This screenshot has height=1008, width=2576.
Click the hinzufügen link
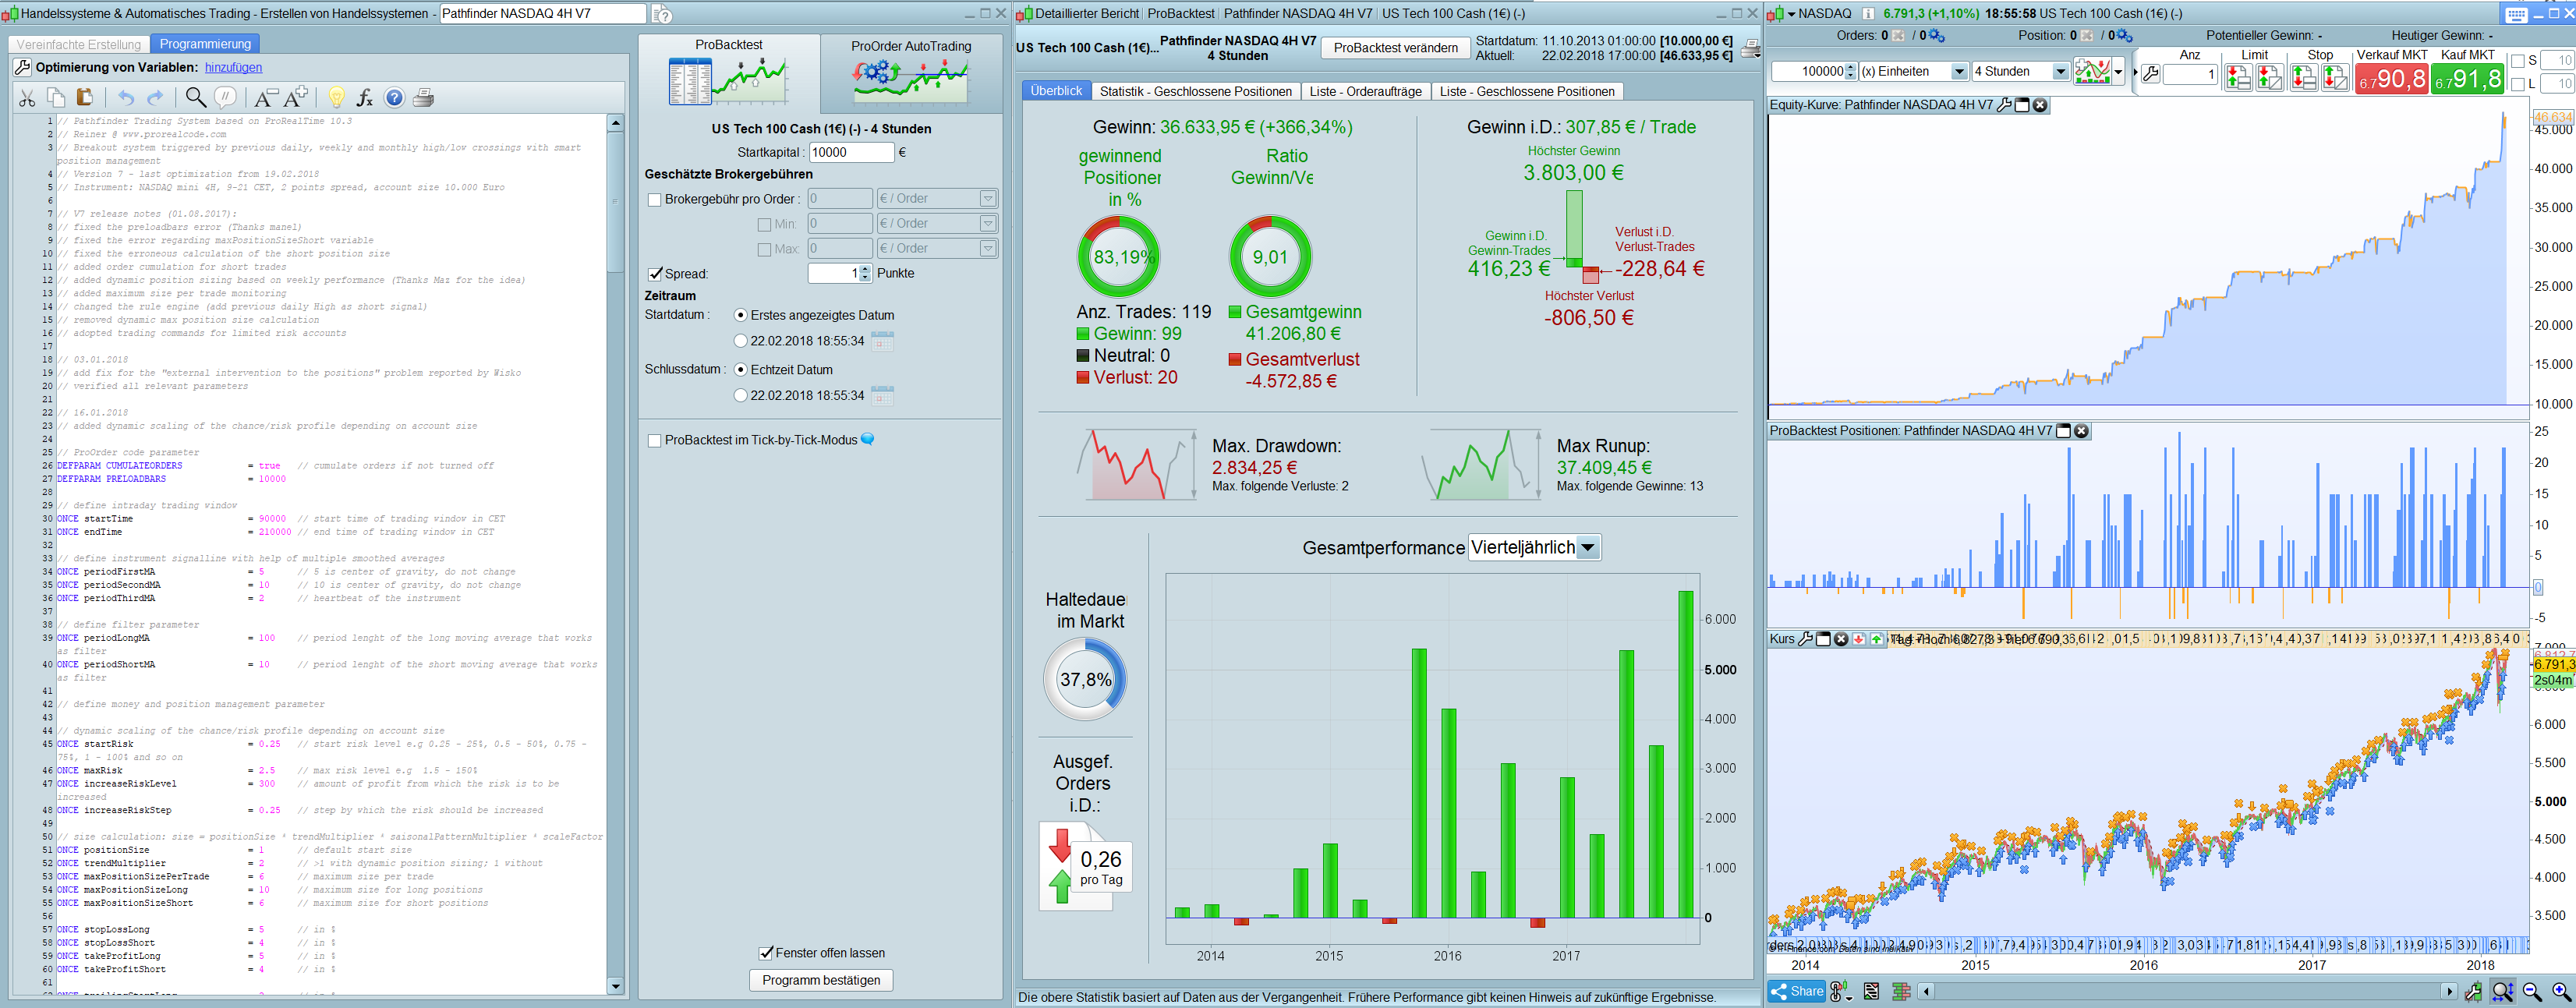[x=233, y=67]
